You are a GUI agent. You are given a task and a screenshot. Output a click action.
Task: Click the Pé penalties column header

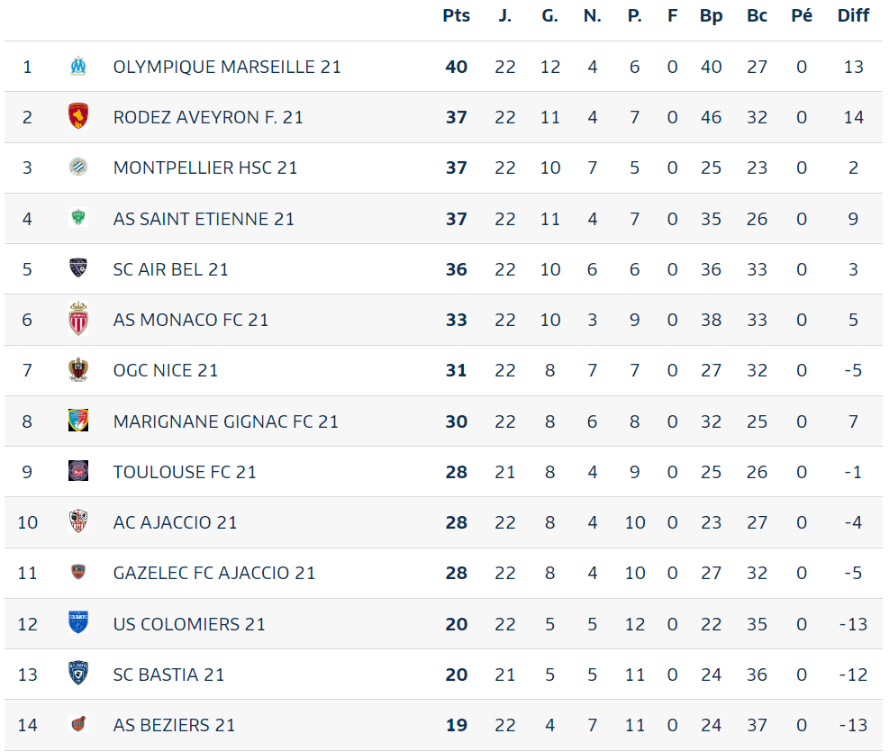click(x=802, y=15)
